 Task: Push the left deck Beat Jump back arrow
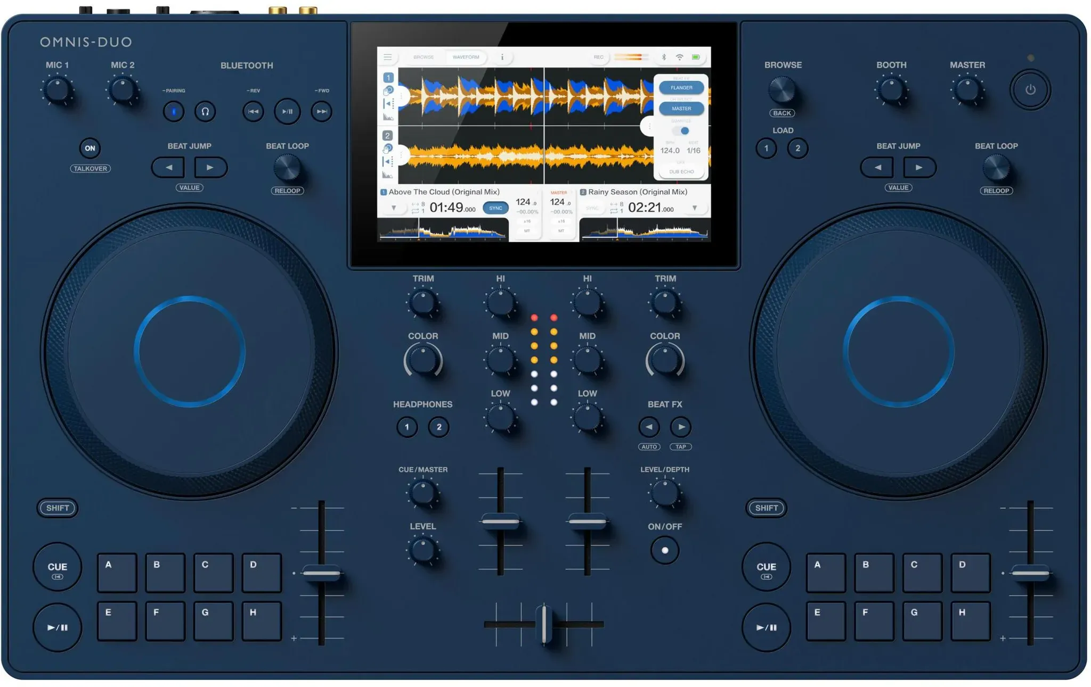(x=168, y=167)
